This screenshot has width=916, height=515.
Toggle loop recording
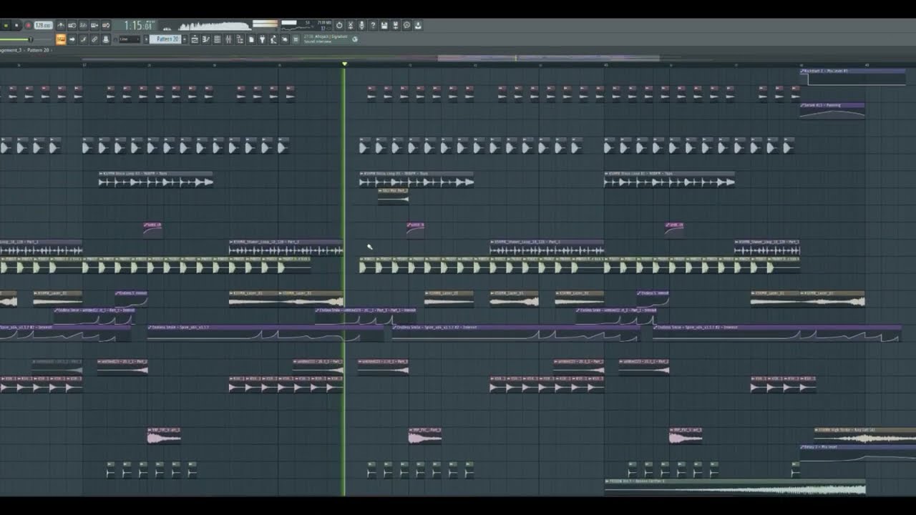[x=106, y=25]
